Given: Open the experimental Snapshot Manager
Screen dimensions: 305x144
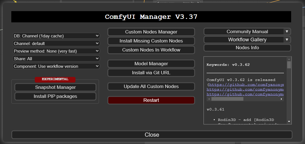Looking at the screenshot, I should (55, 87).
